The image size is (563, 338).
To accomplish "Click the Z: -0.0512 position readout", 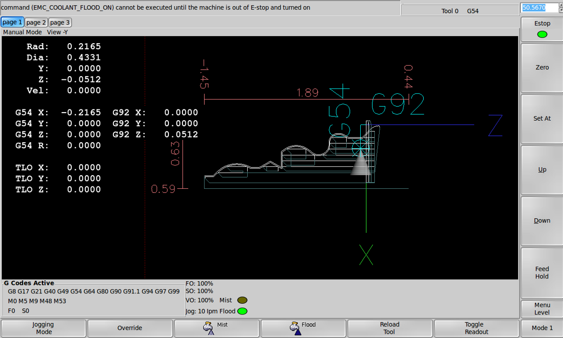I will 69,79.
